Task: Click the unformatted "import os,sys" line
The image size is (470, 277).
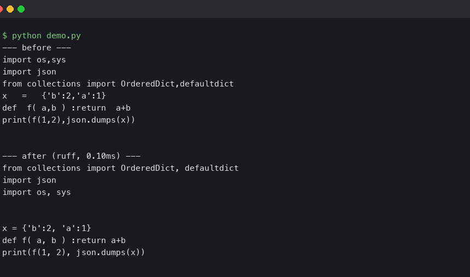Action: click(34, 60)
